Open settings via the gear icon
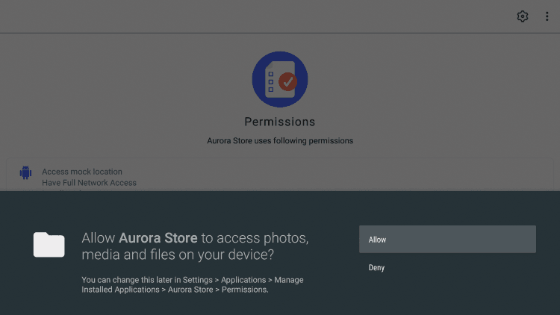 coord(523,16)
